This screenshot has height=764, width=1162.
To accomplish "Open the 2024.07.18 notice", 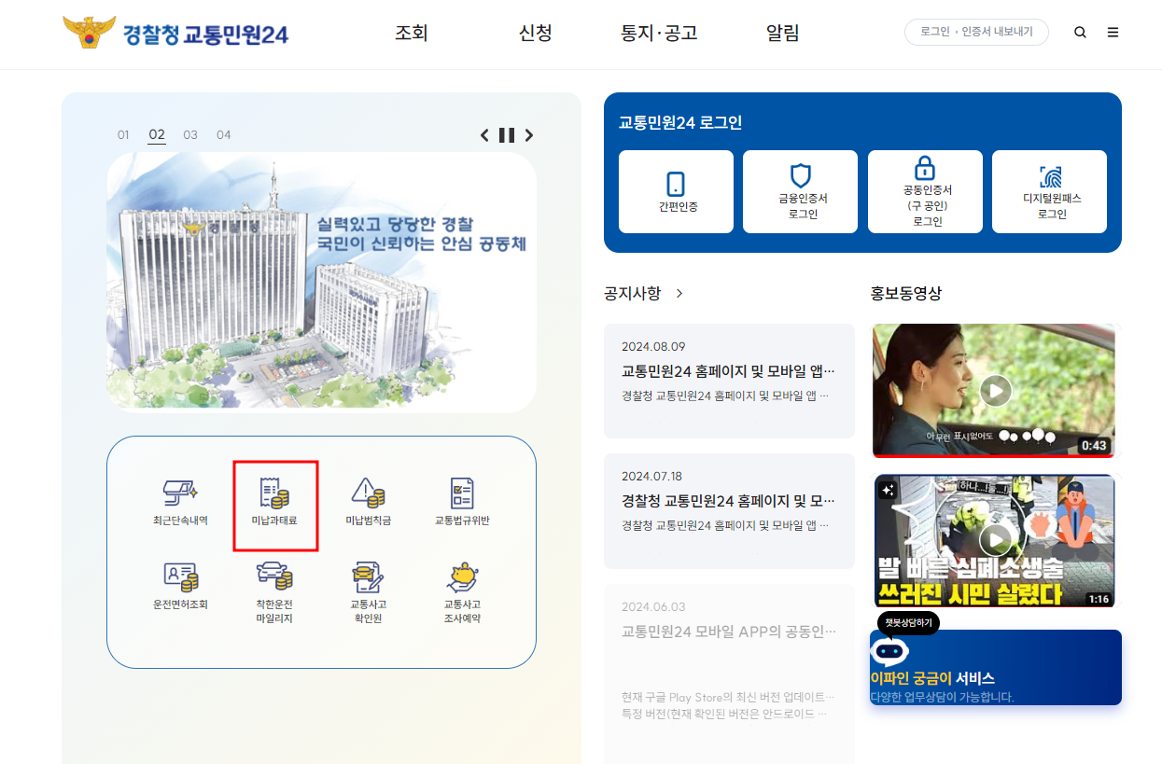I will pyautogui.click(x=729, y=511).
